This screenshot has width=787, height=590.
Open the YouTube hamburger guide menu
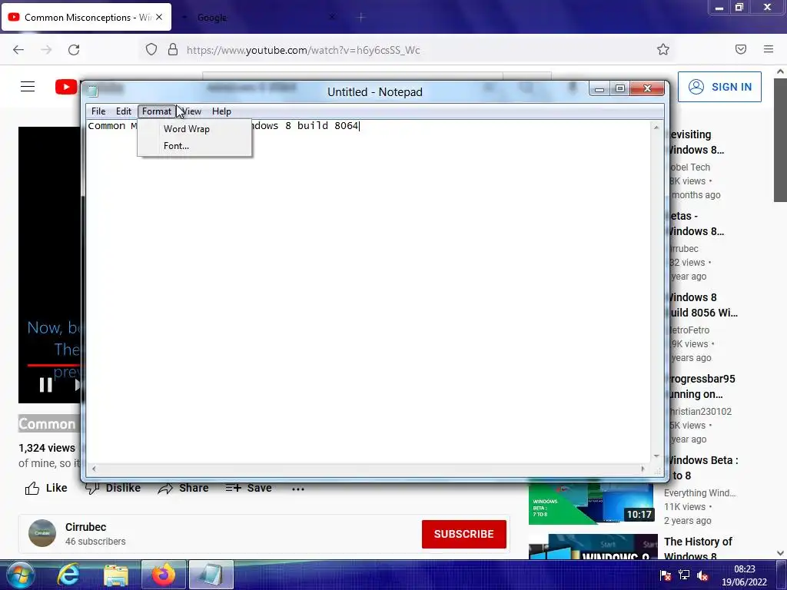pos(28,86)
